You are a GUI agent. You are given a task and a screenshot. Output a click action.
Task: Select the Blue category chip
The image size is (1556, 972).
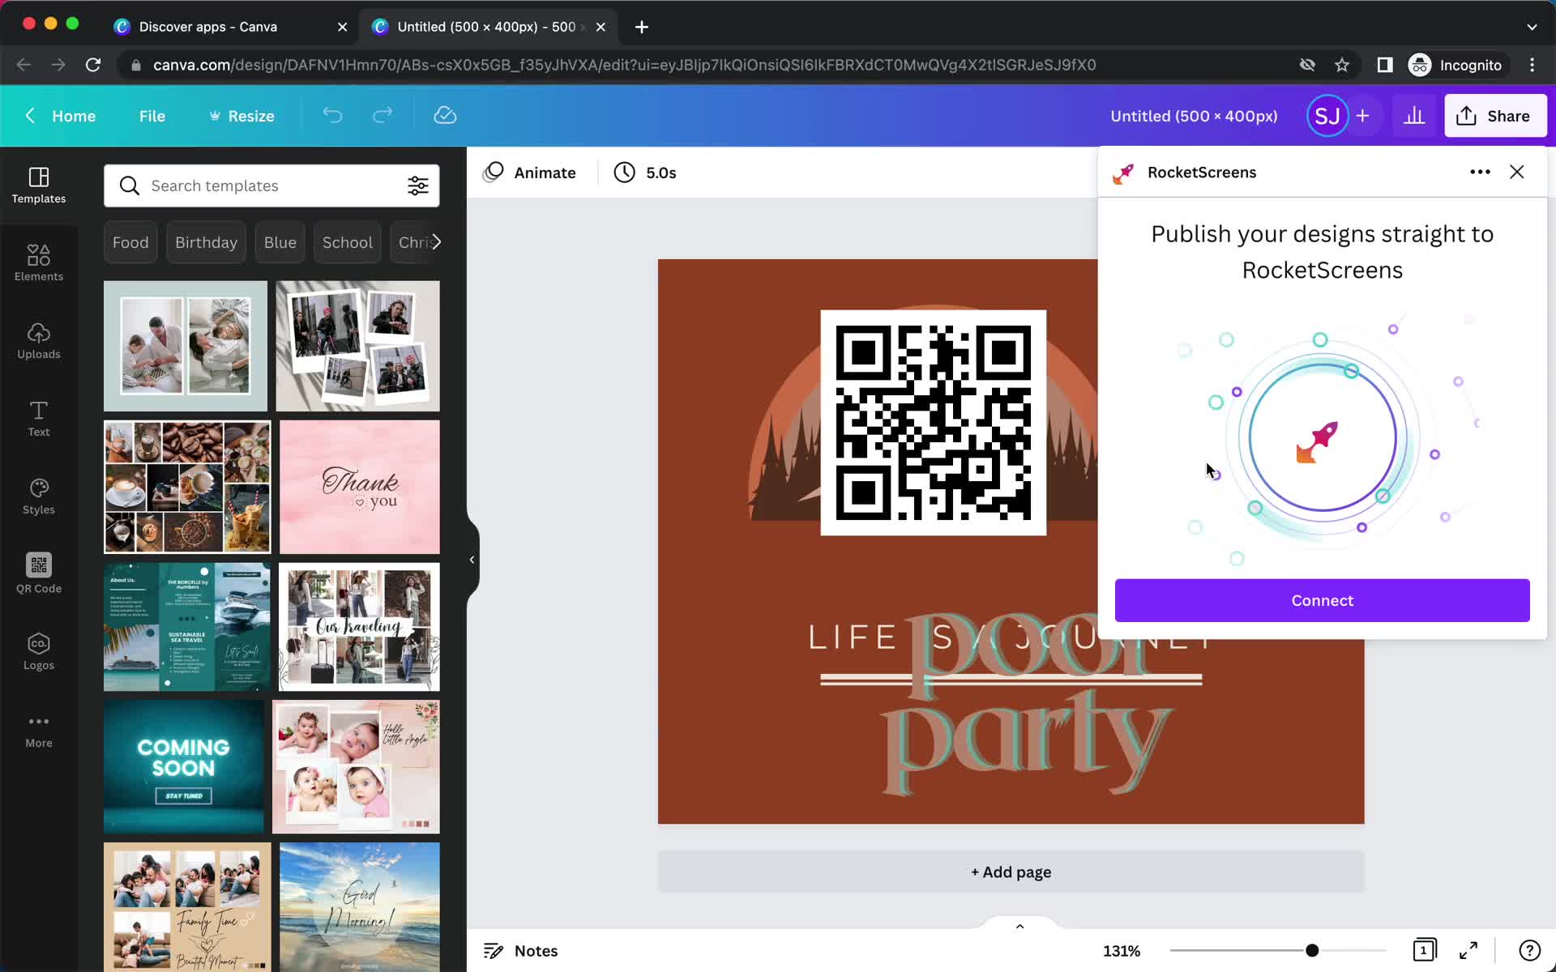click(x=280, y=242)
